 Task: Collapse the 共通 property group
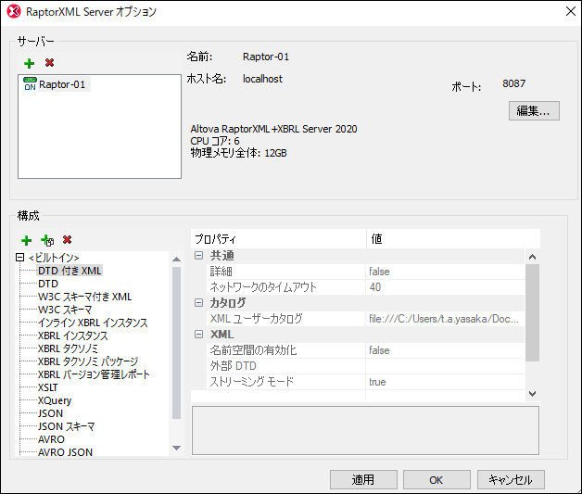pyautogui.click(x=198, y=256)
